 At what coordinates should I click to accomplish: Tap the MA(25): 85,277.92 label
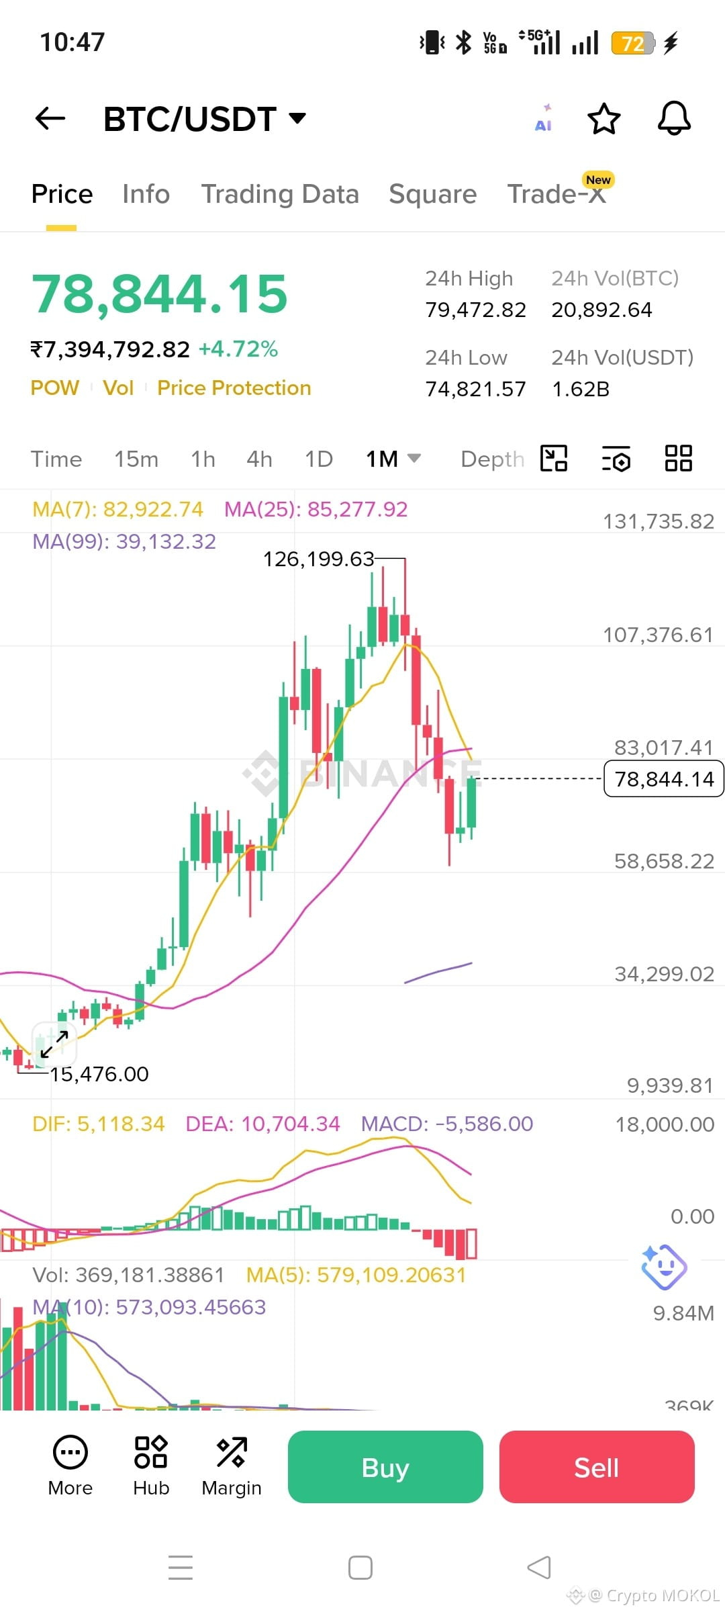[316, 509]
